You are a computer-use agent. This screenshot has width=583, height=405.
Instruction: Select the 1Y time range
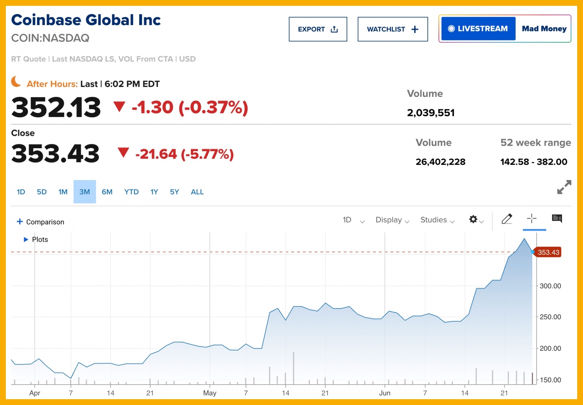tap(154, 192)
